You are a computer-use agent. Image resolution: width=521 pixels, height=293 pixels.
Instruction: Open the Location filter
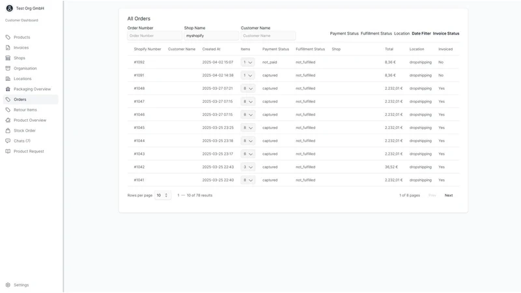pos(402,34)
